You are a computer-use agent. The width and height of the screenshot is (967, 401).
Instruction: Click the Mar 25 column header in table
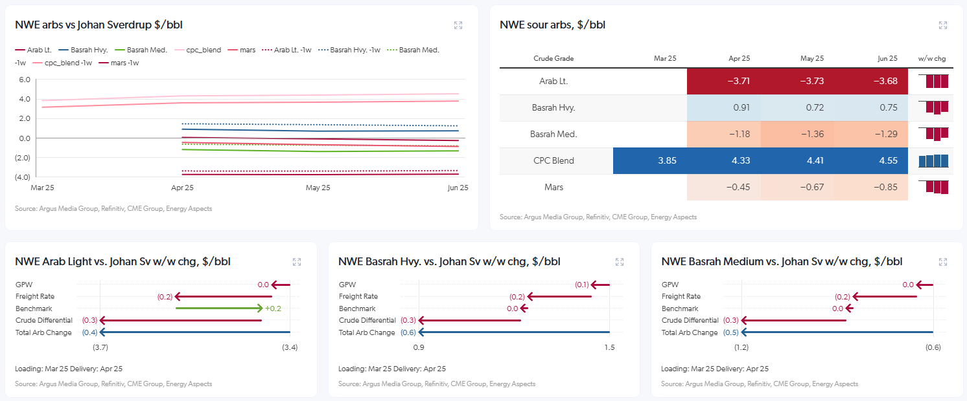[x=665, y=58]
